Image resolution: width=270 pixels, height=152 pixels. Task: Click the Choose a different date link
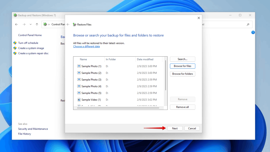(86, 46)
